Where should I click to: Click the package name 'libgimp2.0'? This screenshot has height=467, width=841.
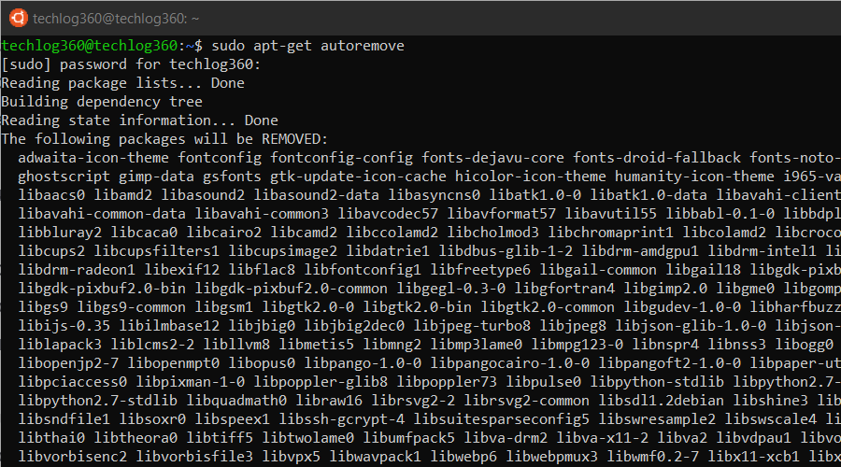pos(665,289)
